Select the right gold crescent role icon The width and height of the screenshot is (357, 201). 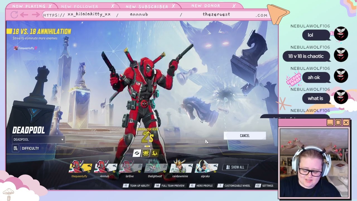point(155,153)
